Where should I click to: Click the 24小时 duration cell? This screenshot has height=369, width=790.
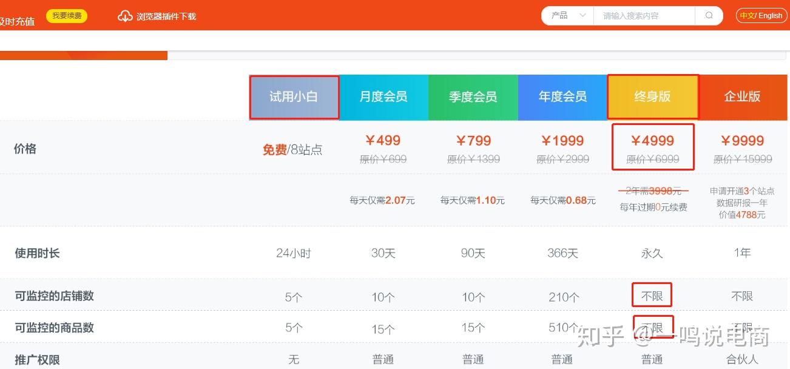(x=293, y=253)
